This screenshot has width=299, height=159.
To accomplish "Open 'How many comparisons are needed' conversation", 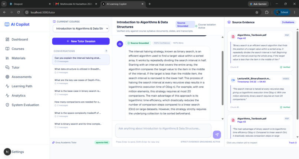I will coord(81,103).
